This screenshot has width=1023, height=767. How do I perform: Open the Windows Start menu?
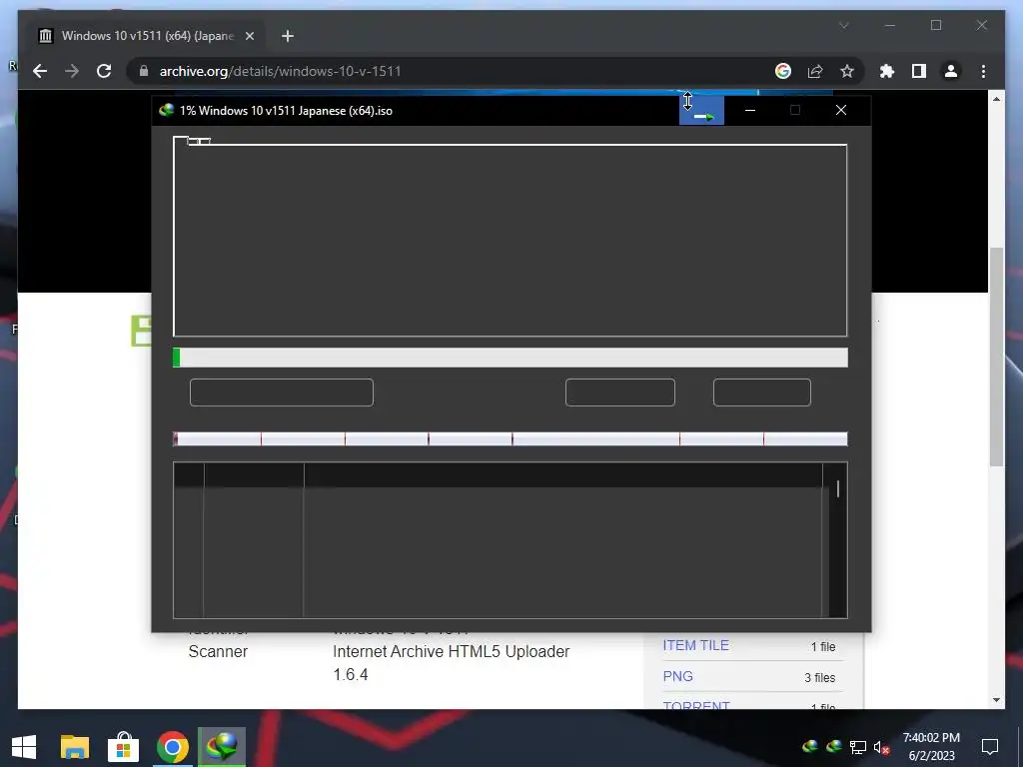(24, 747)
